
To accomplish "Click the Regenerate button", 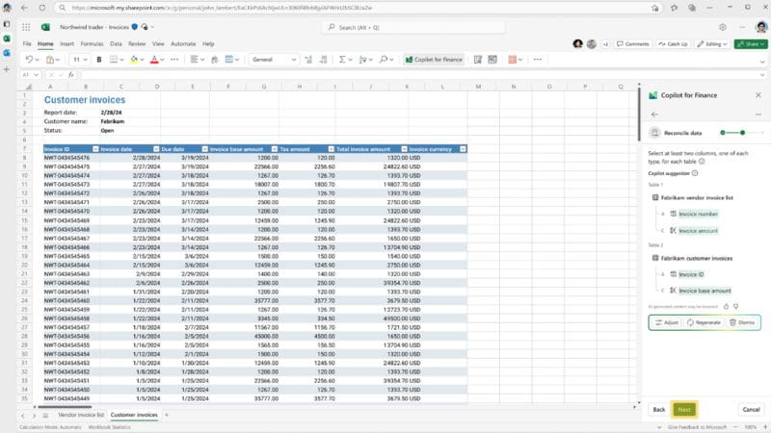I will point(704,322).
